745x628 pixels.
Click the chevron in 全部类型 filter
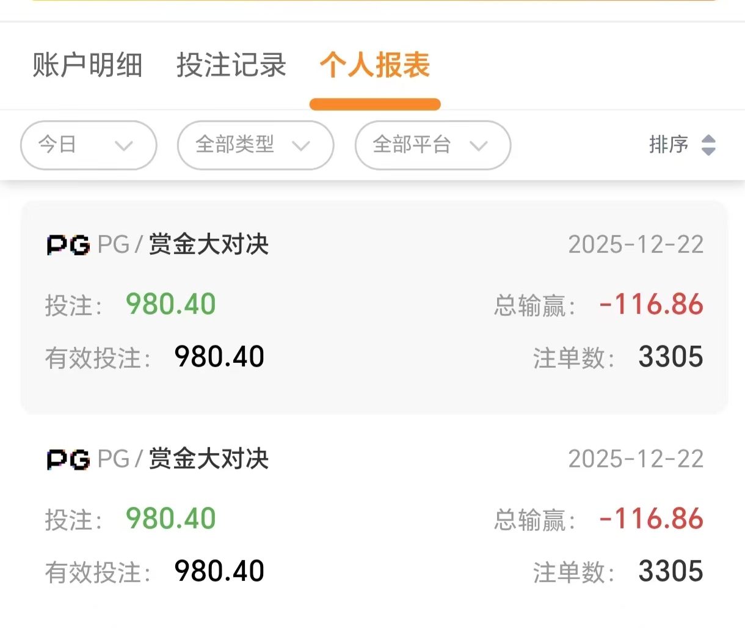point(301,146)
